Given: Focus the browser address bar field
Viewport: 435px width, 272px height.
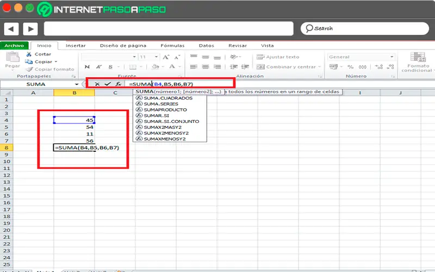Looking at the screenshot, I should (169, 29).
